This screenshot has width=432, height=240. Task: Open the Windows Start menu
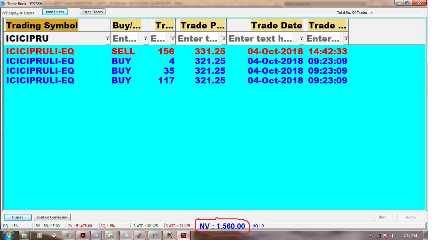pos(8,235)
